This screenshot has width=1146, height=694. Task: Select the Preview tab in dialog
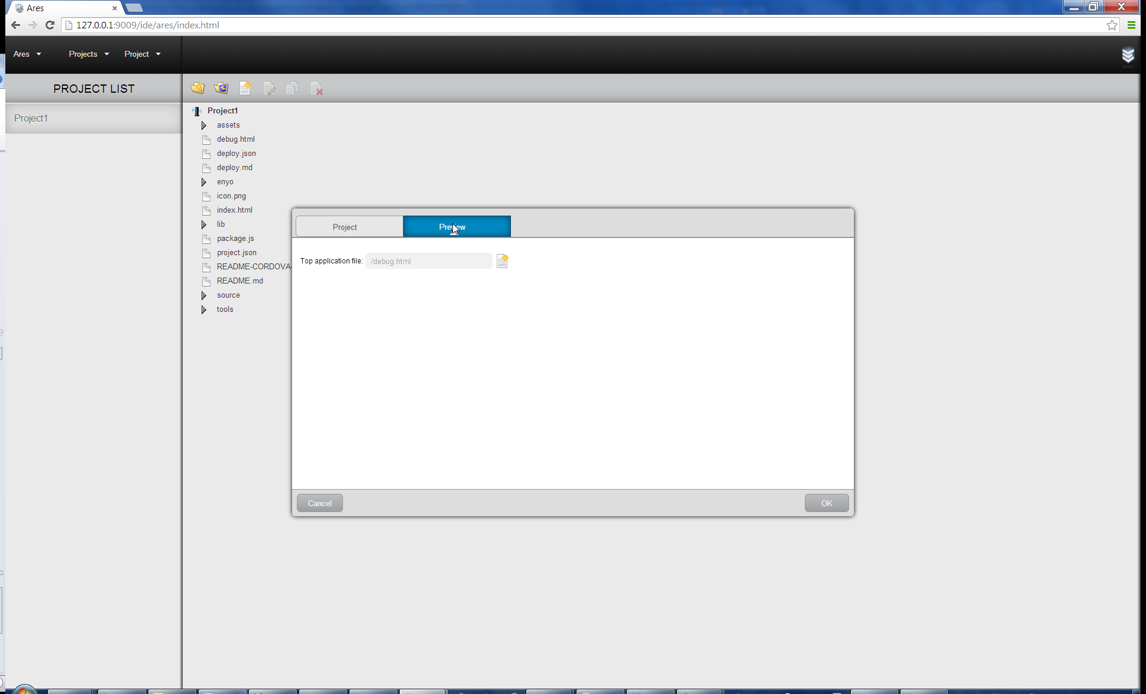[457, 226]
